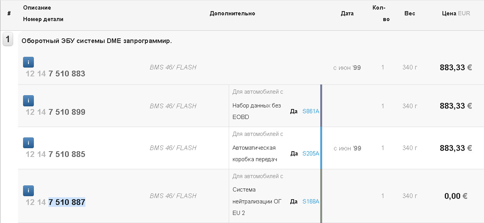Viewport: 484px width, 223px height.
Task: Click info icon for part 7 510 885
Action: (x=28, y=143)
